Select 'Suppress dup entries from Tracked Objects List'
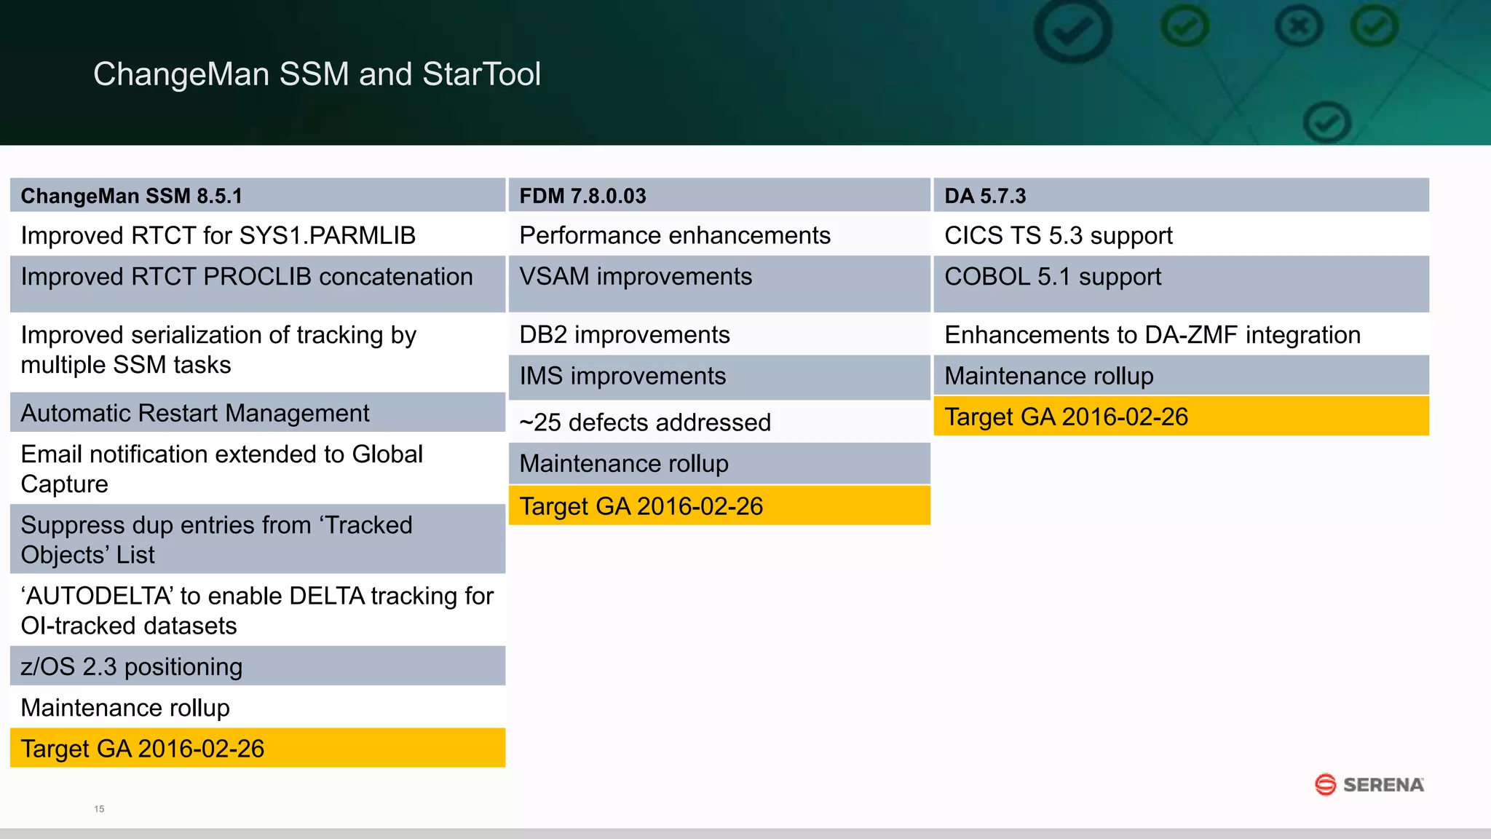This screenshot has height=839, width=1491. (258, 539)
